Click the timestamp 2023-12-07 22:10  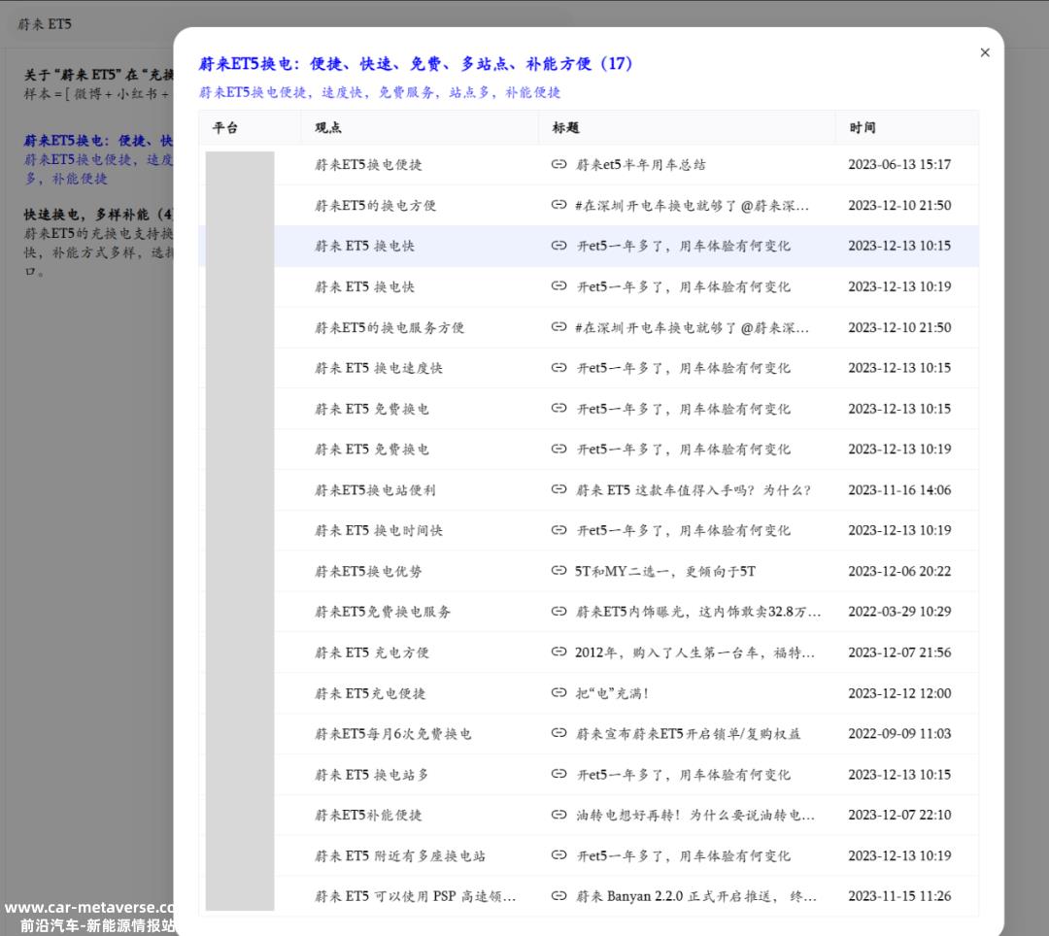[899, 815]
